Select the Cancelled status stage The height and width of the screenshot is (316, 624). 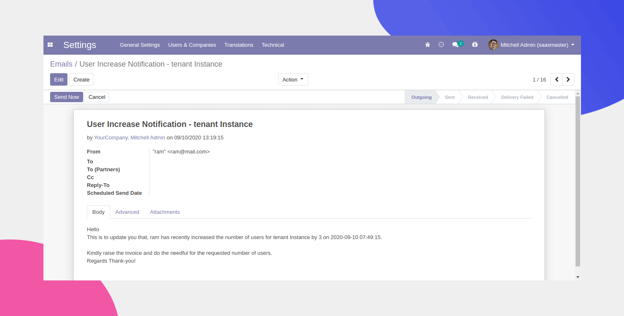coord(557,97)
